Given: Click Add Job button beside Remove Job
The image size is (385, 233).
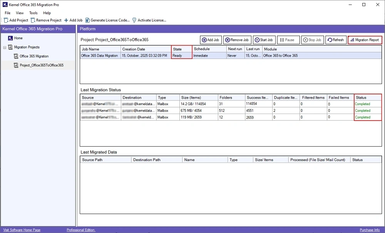Looking at the screenshot, I should pyautogui.click(x=211, y=40).
